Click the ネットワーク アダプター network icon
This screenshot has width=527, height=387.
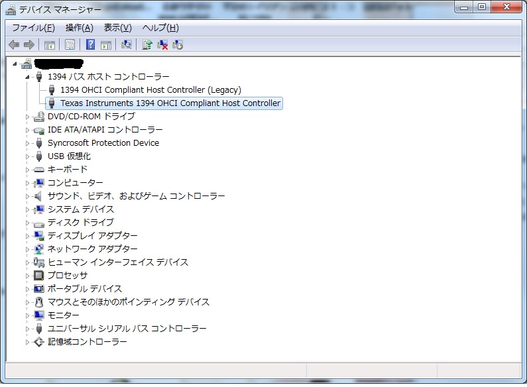click(x=39, y=249)
